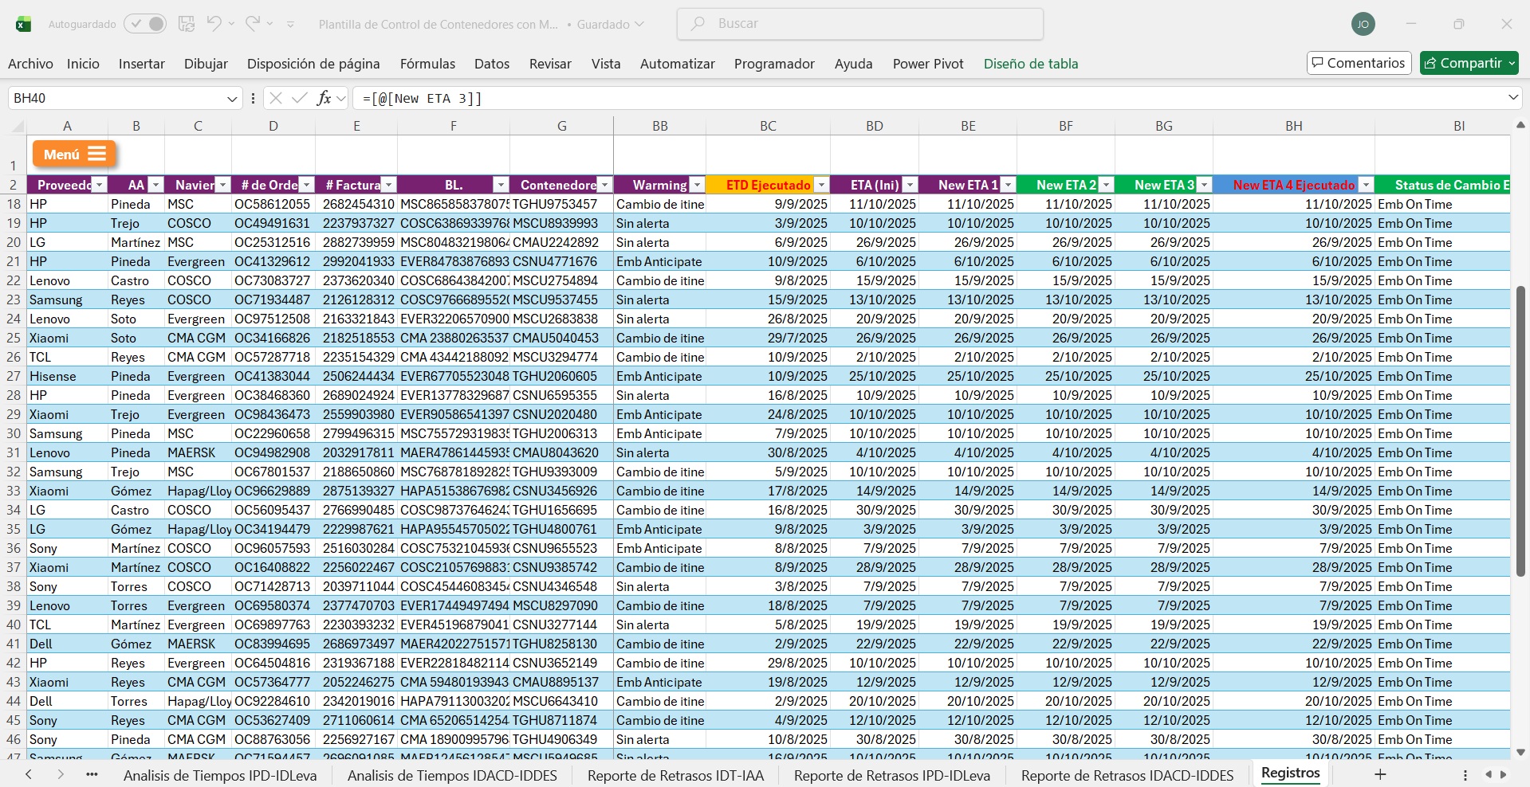Go to the Revisar tab
Image resolution: width=1530 pixels, height=787 pixels.
[x=550, y=64]
